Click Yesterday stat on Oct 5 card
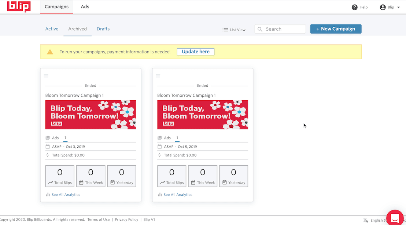Screen dimensions: 406x225 click(233, 176)
